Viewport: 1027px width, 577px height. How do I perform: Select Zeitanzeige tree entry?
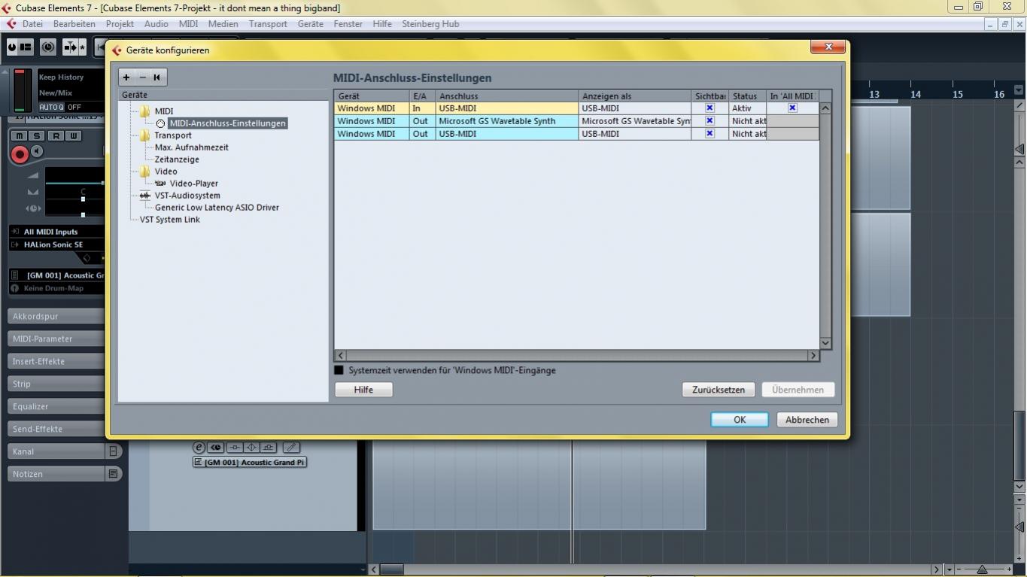pos(177,159)
